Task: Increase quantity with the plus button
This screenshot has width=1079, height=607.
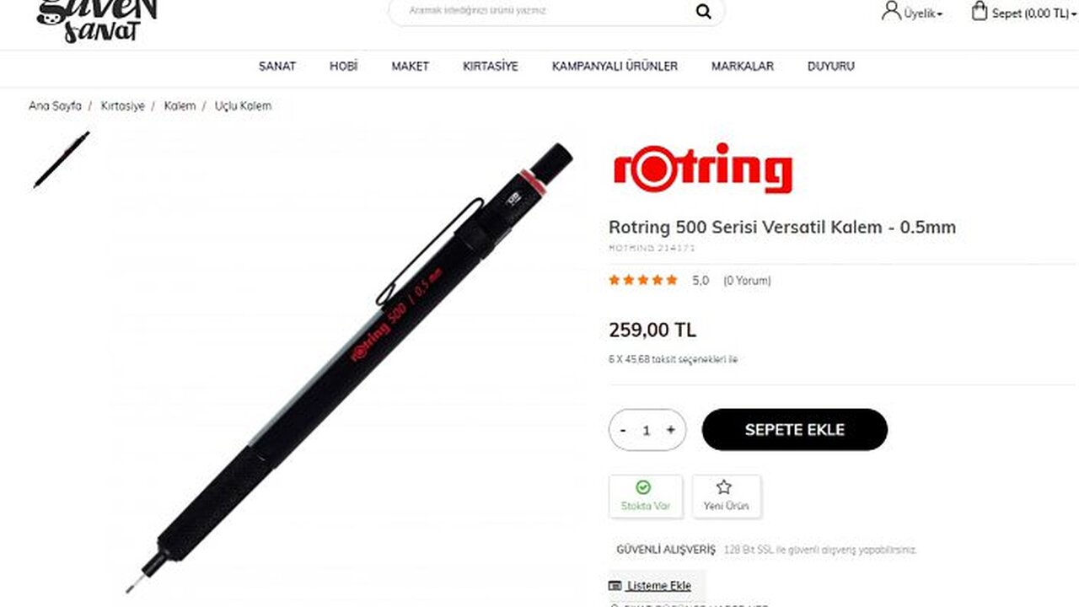Action: tap(671, 430)
